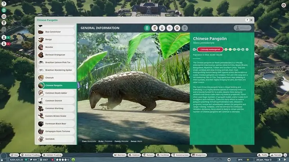Click the $264,425.25 cash balance

(17, 160)
